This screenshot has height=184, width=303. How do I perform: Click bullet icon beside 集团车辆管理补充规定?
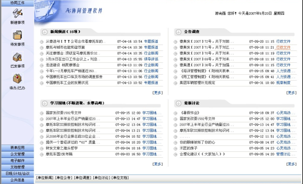click(176, 83)
